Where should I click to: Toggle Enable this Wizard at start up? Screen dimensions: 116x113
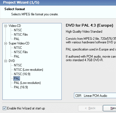pos(4,108)
